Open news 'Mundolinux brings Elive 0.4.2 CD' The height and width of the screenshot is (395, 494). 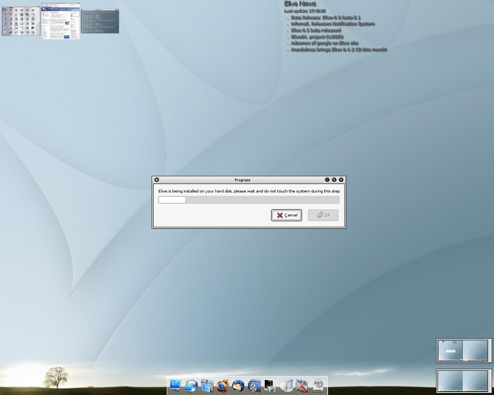coord(339,50)
